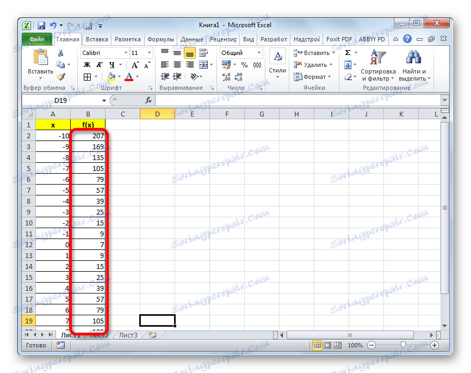471x373 pixels.
Task: Increase font size with large A icon
Action: point(135,65)
